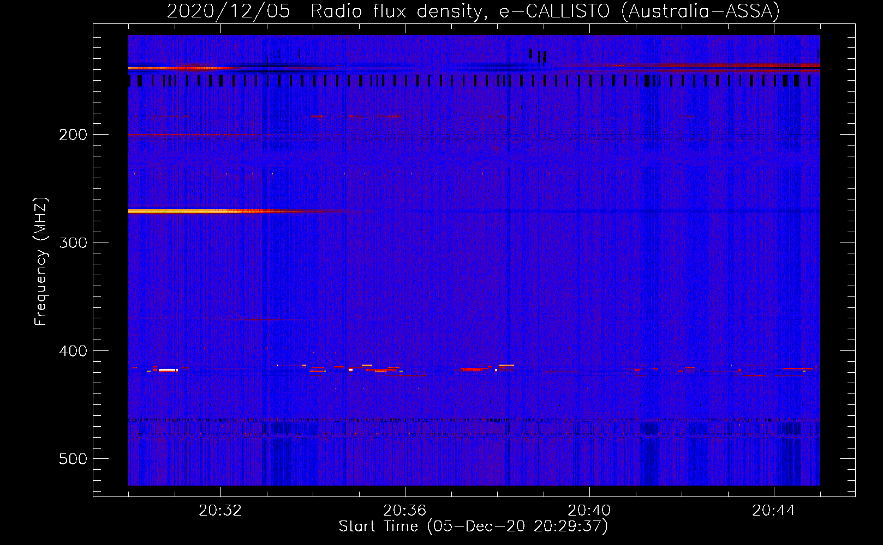Click the 300 frequency tick label

pyautogui.click(x=73, y=242)
